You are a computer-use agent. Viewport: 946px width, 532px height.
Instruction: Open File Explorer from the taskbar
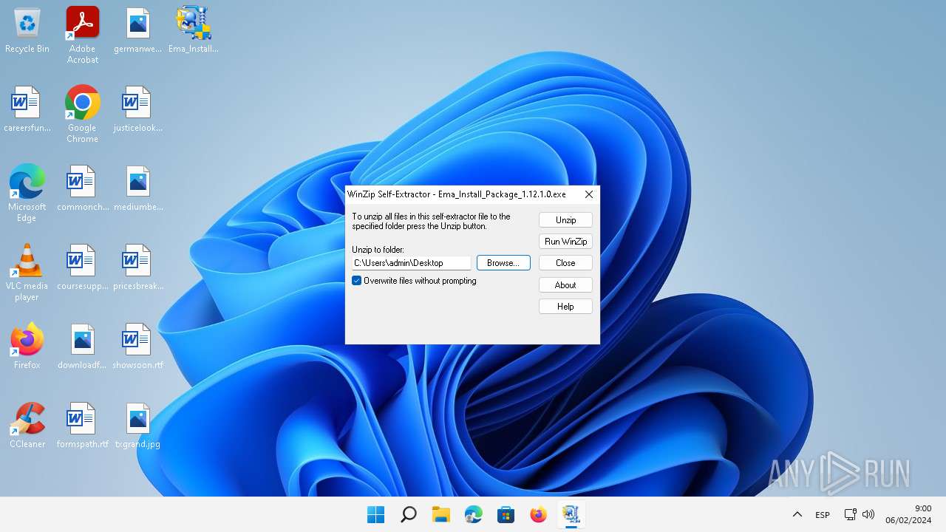click(x=441, y=514)
